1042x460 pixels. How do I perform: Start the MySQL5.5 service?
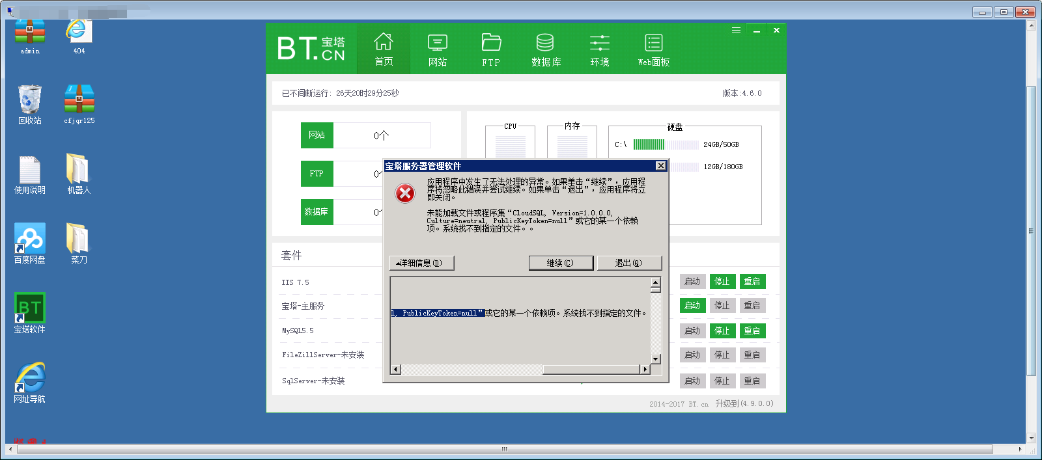692,331
